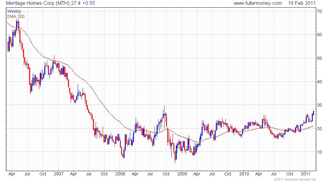This screenshot has width=334, height=182.
Task: Open the www.fullermoney.com link text
Action: (257, 3)
